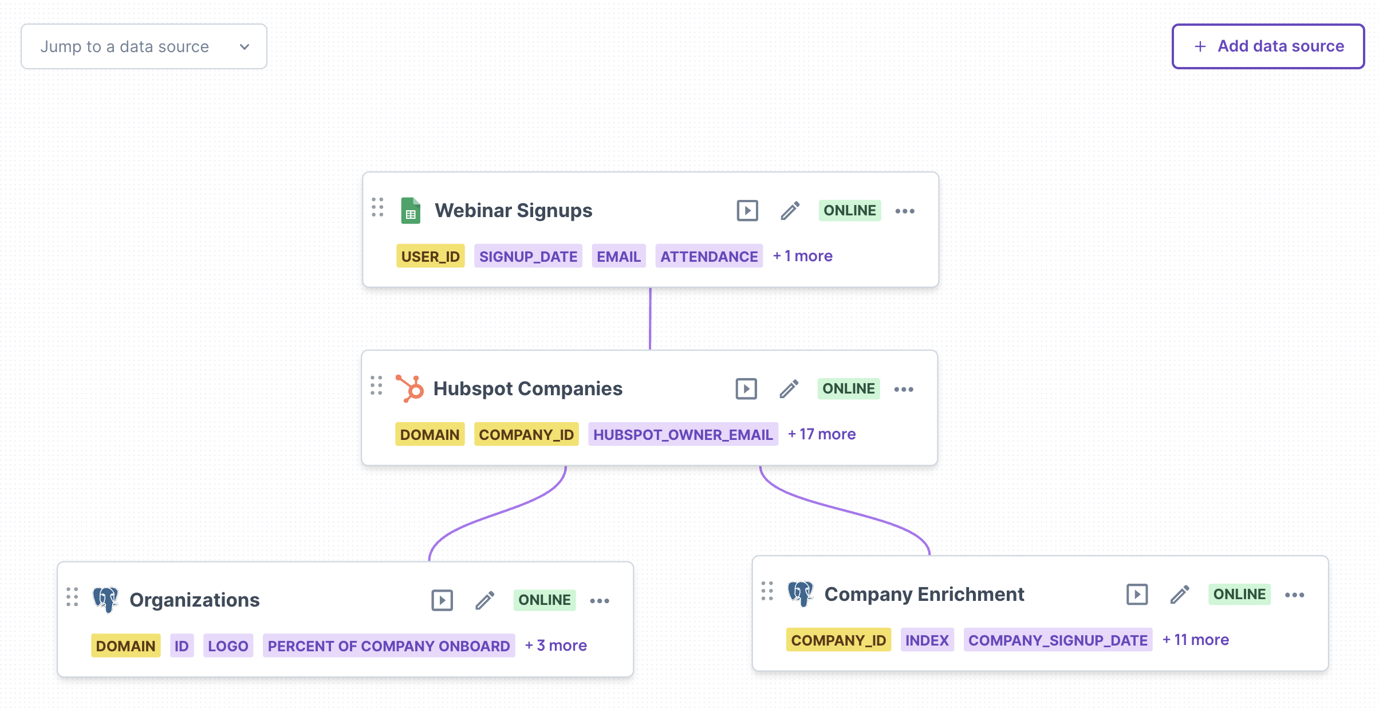Click ONLINE status badge on Webinar Signups
The image size is (1379, 708).
849,211
